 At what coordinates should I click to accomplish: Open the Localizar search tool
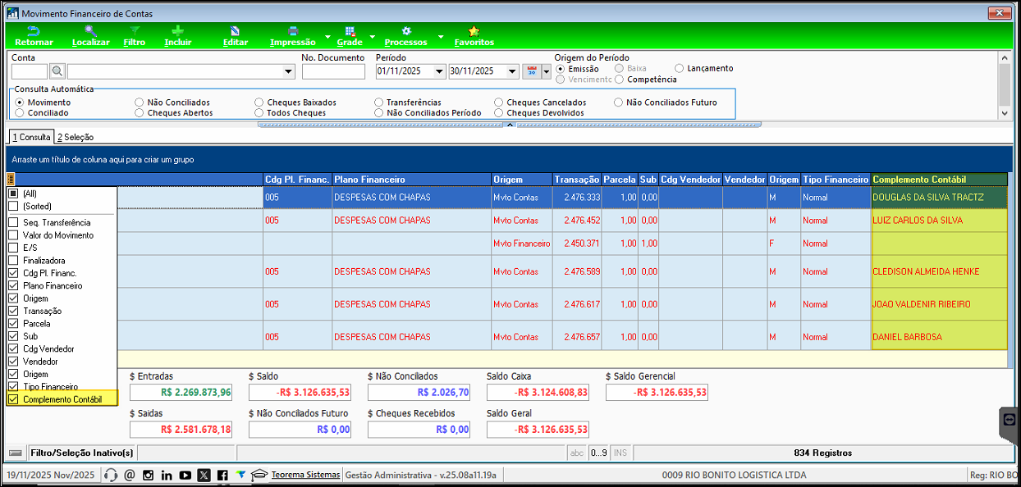tap(90, 31)
